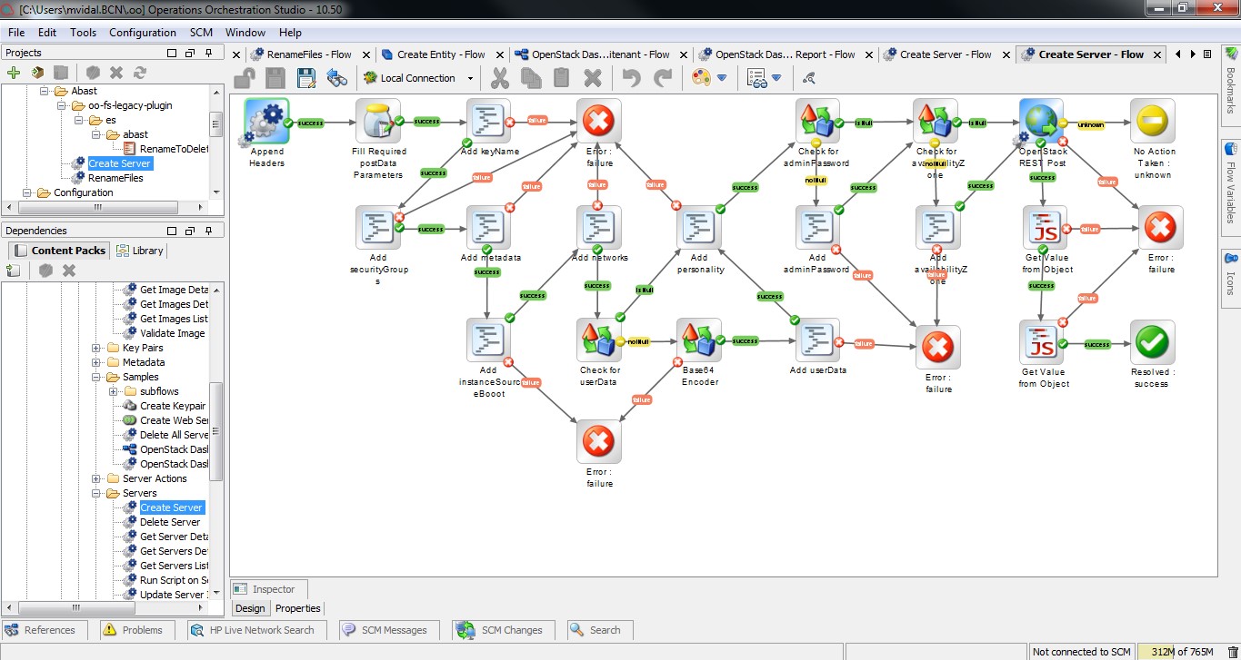The width and height of the screenshot is (1241, 660).
Task: Toggle the Bookmarks side panel
Action: point(1230,89)
